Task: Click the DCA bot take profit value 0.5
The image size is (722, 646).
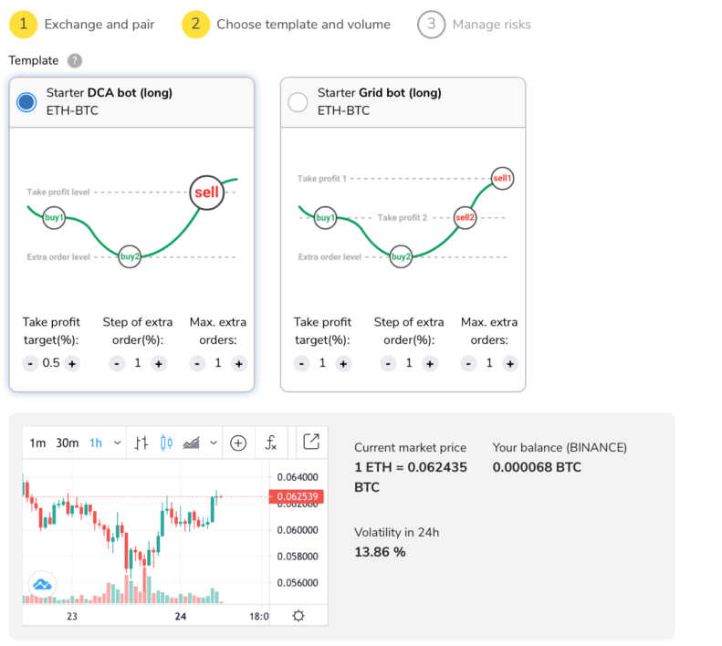Action: [x=50, y=363]
